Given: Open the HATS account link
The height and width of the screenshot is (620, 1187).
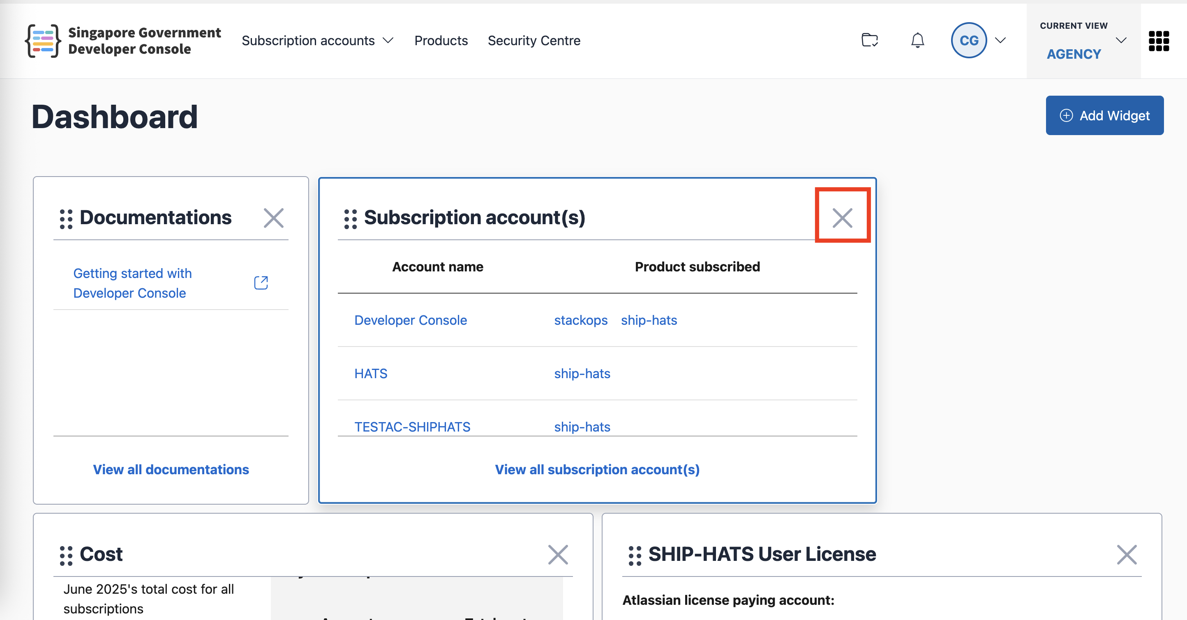Looking at the screenshot, I should [371, 374].
